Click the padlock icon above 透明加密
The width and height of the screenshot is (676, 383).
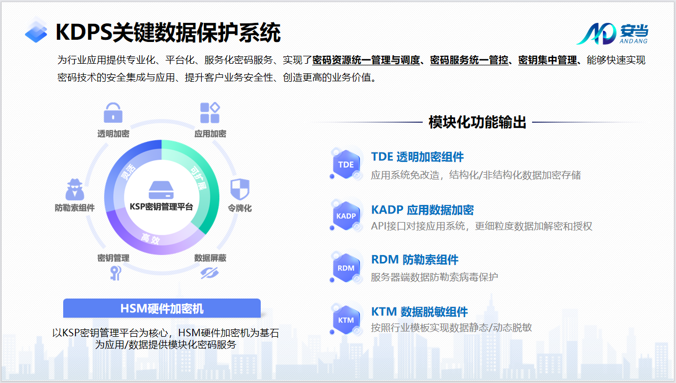tap(113, 113)
